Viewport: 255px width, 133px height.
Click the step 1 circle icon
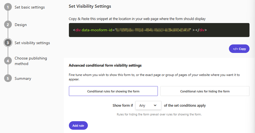click(8, 7)
